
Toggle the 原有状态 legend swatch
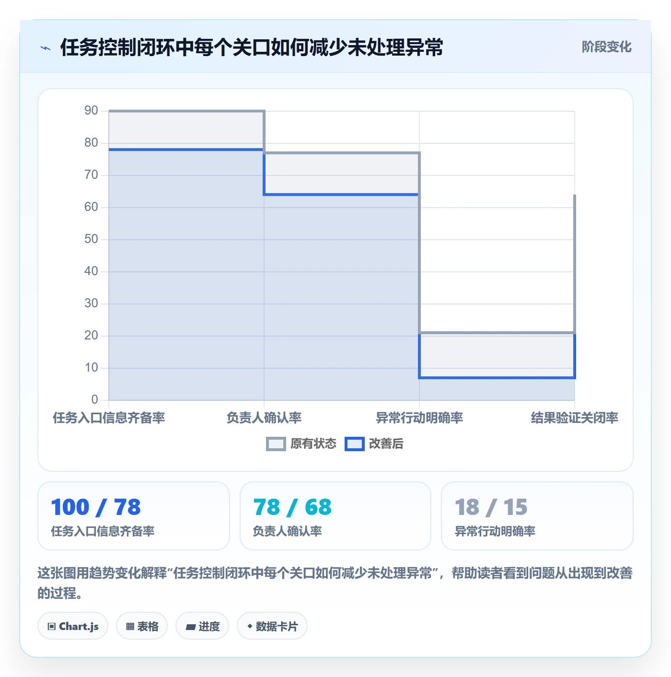coord(276,444)
